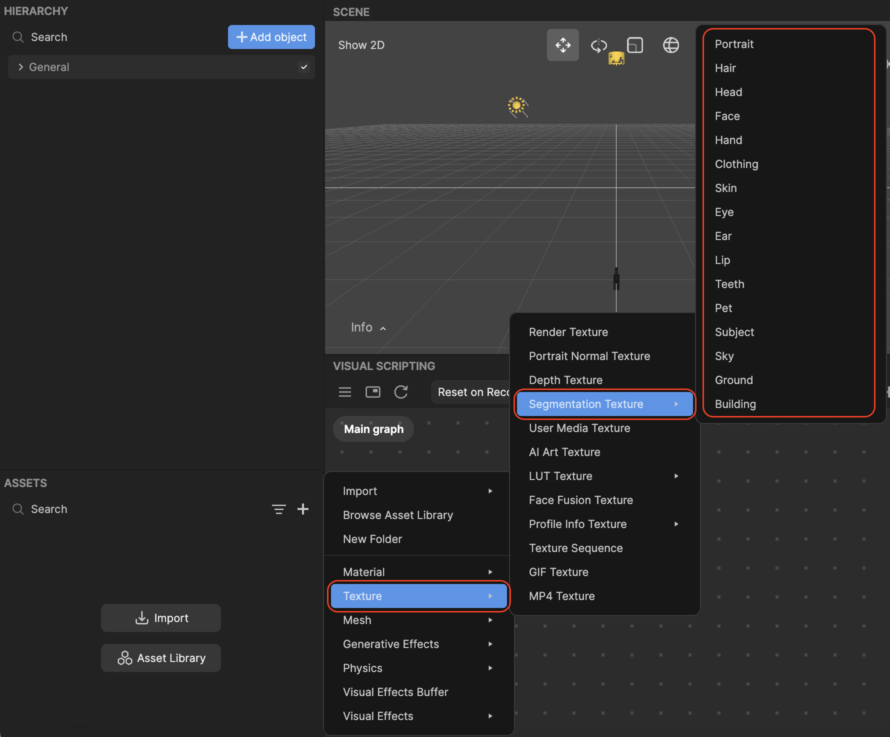
Task: Open the Material submenu
Action: [418, 572]
